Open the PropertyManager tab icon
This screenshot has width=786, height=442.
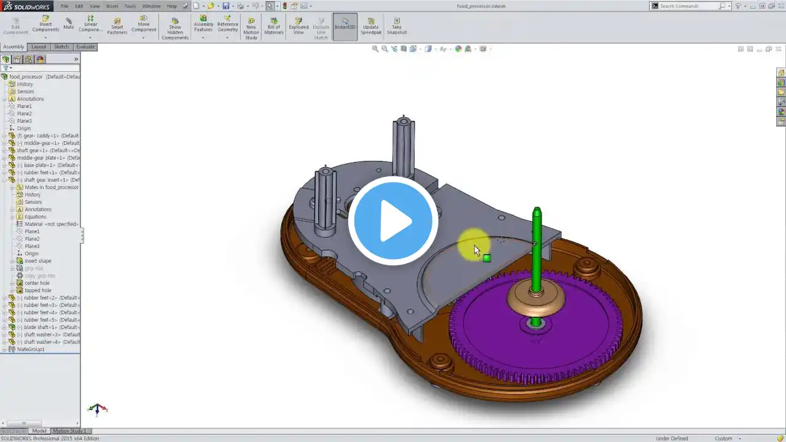coord(17,60)
